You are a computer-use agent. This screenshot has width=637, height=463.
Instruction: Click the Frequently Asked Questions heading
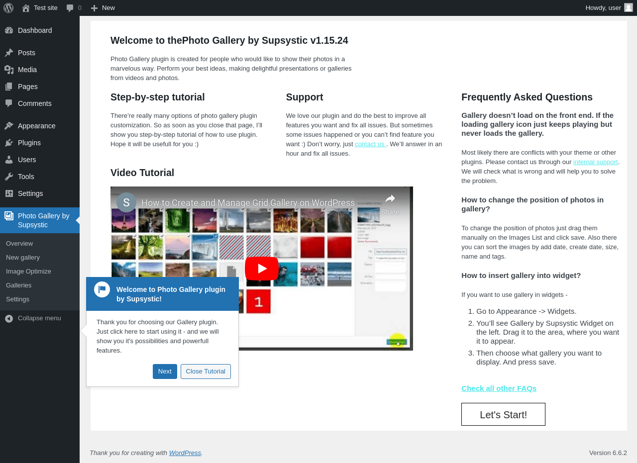tap(527, 97)
